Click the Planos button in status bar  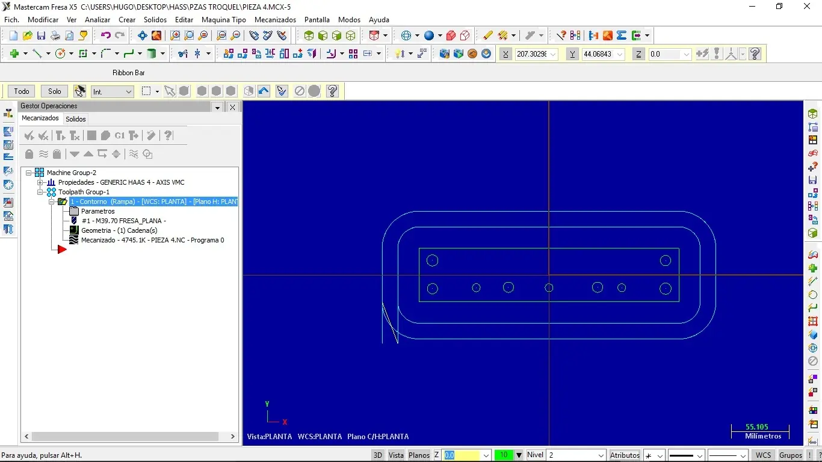coord(419,455)
